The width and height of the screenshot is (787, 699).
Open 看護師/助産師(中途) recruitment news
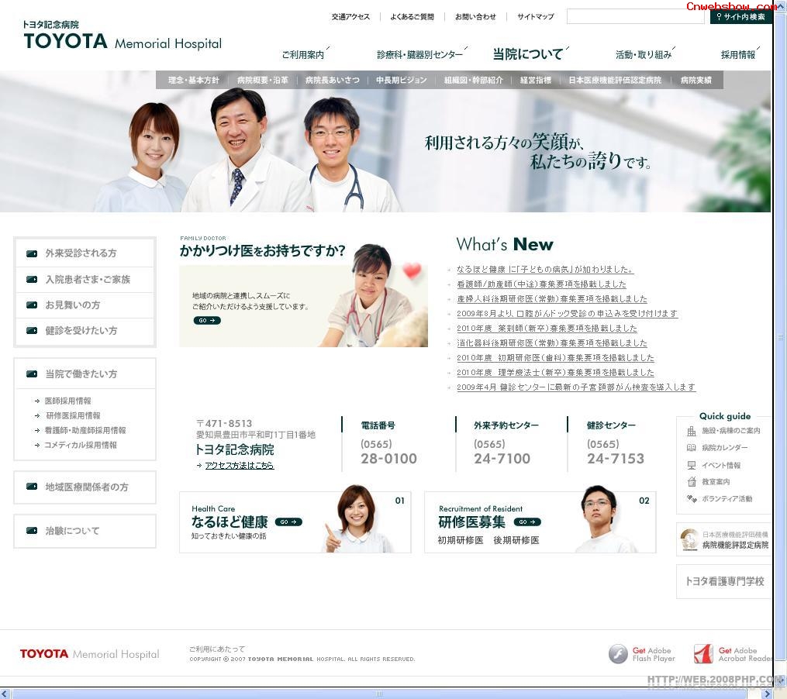coord(541,284)
